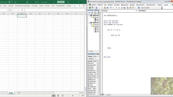Select the Hoja1 sheet tab
173x97 pixels.
11,93
